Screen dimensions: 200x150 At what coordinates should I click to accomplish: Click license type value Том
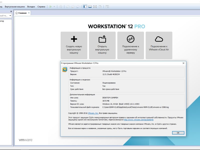point(104,86)
